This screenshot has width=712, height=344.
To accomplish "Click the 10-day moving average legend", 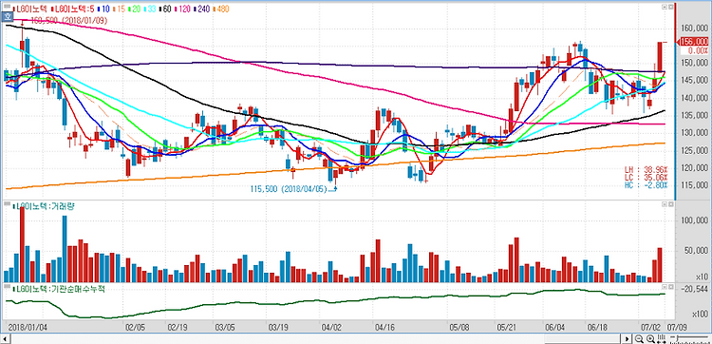I will (104, 10).
